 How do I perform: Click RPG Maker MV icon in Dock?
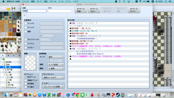(123, 95)
